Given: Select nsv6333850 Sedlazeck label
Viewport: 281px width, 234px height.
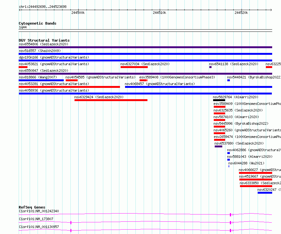Looking at the screenshot, I should (260, 183).
